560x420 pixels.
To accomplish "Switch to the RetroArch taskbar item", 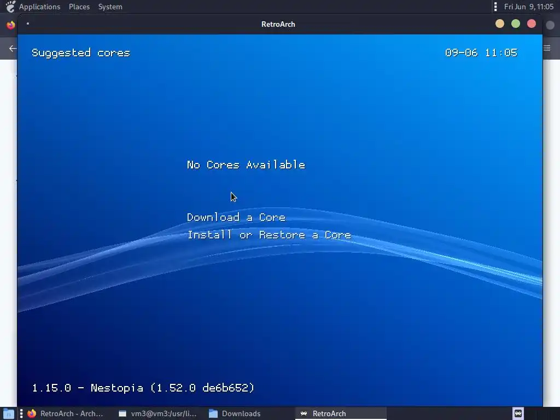I will coord(341,413).
